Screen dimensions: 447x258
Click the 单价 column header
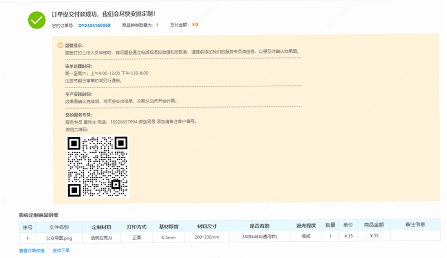[x=348, y=225]
